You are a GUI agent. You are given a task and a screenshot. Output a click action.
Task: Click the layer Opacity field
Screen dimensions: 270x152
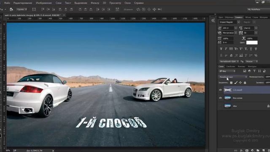pyautogui.click(x=267, y=77)
